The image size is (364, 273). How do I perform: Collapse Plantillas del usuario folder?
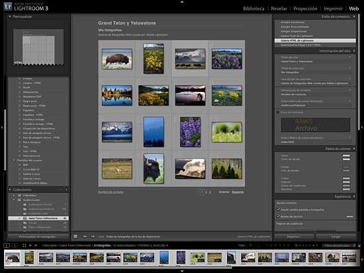pyautogui.click(x=14, y=160)
